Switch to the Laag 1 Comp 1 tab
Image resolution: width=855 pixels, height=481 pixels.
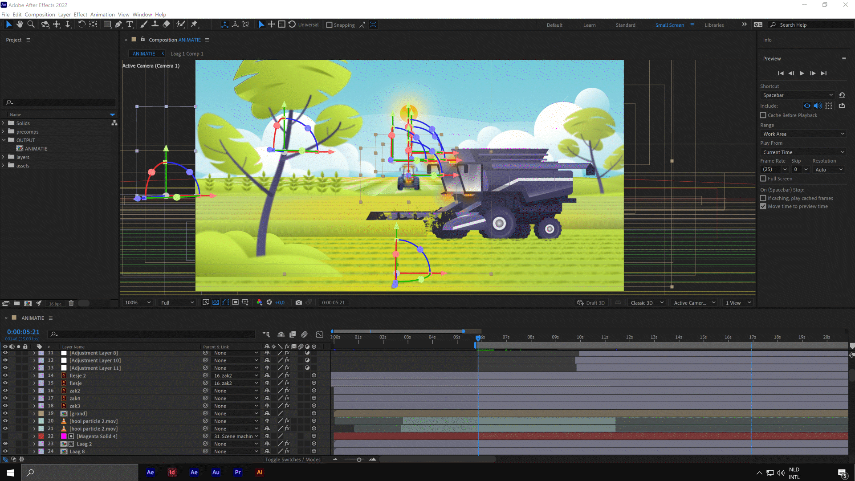coord(187,54)
